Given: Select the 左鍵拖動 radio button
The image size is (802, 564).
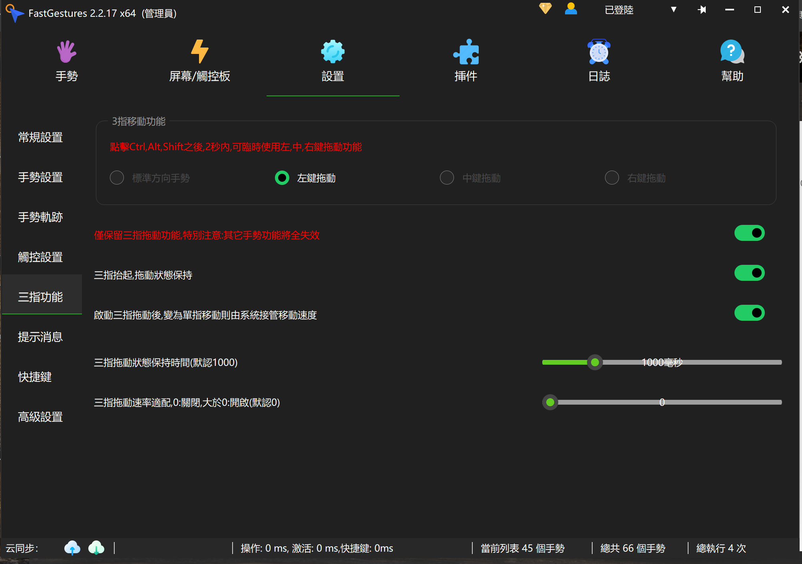Looking at the screenshot, I should coord(282,178).
